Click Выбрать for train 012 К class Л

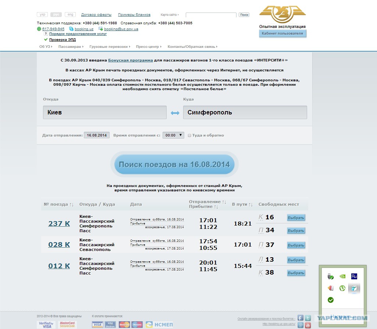coord(296,260)
